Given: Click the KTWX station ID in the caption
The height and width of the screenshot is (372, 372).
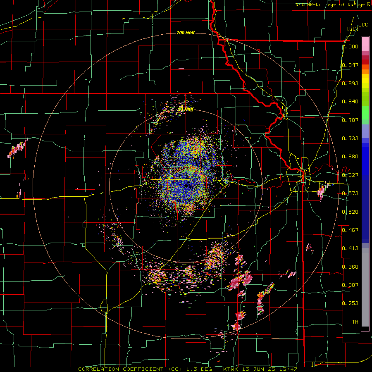Looking at the screenshot, I should (x=231, y=369).
